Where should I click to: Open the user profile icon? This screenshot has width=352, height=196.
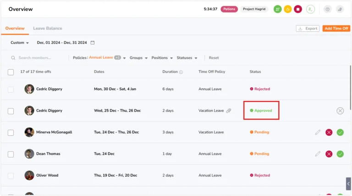[310, 9]
